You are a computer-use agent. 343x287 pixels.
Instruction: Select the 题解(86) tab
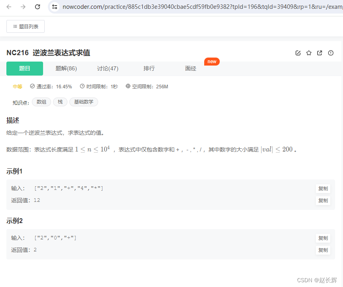tap(66, 68)
